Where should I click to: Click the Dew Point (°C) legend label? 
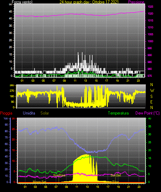coord(148,113)
